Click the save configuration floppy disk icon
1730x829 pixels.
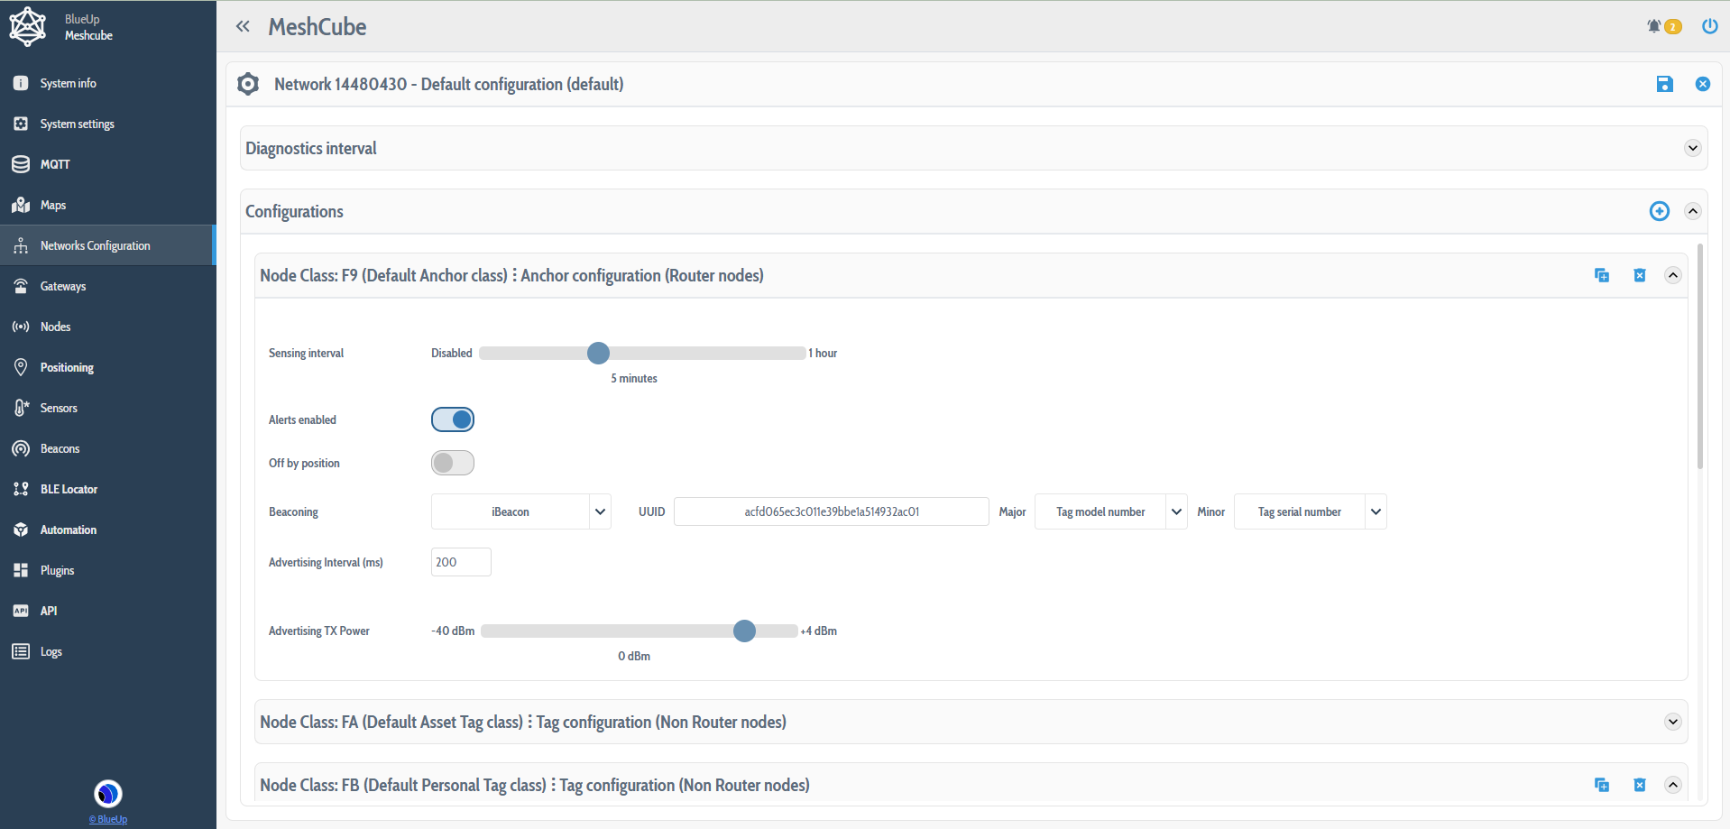pos(1664,84)
